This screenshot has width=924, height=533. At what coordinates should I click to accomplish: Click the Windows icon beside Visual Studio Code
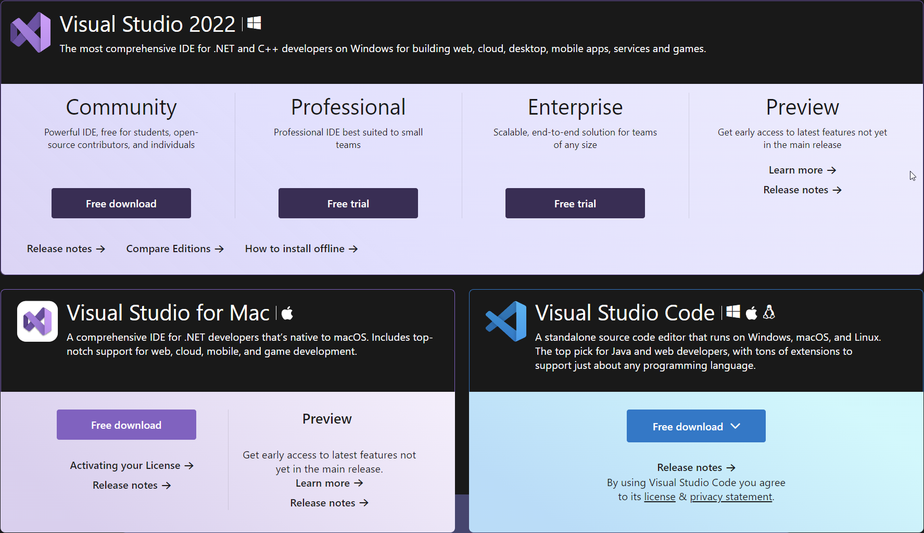point(733,312)
